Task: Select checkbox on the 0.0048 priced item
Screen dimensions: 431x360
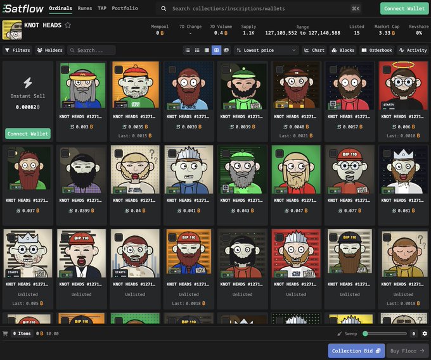Action: pyautogui.click(x=280, y=70)
